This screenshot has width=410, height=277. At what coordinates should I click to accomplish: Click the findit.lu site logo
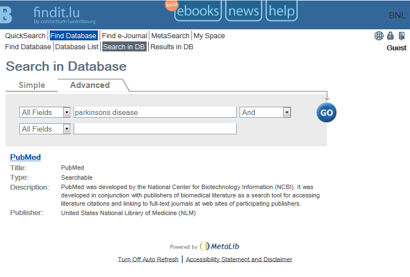[64, 15]
